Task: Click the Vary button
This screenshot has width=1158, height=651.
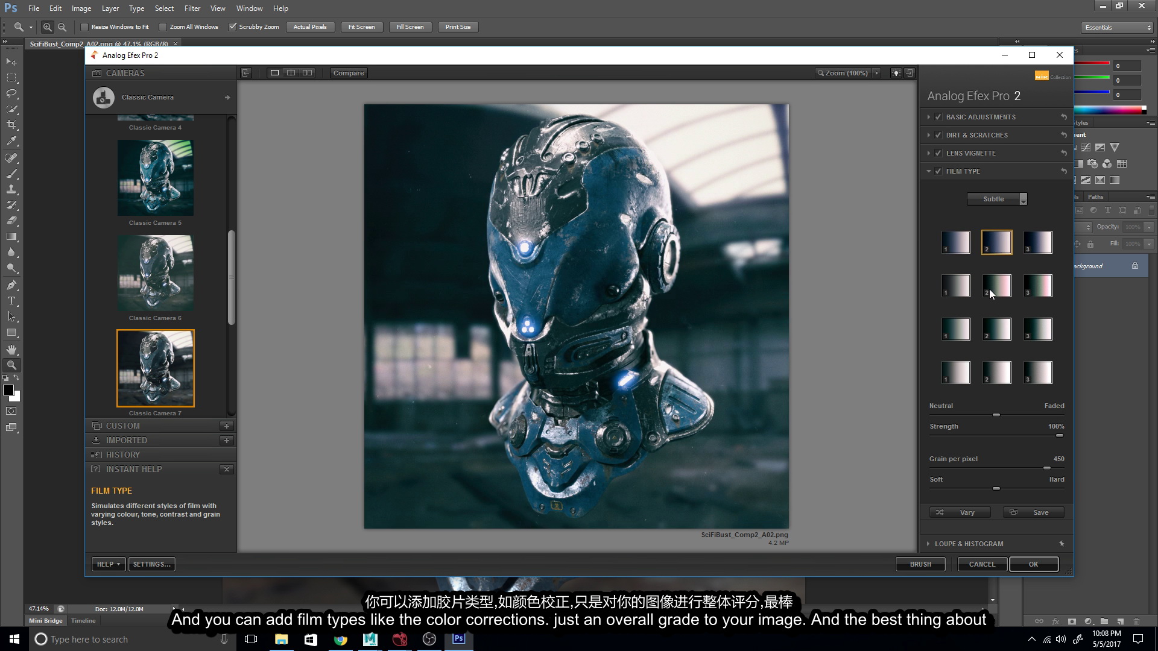Action: click(960, 512)
